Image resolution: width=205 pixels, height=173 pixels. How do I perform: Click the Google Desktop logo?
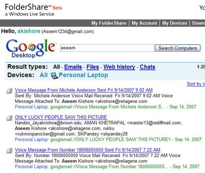point(31,49)
